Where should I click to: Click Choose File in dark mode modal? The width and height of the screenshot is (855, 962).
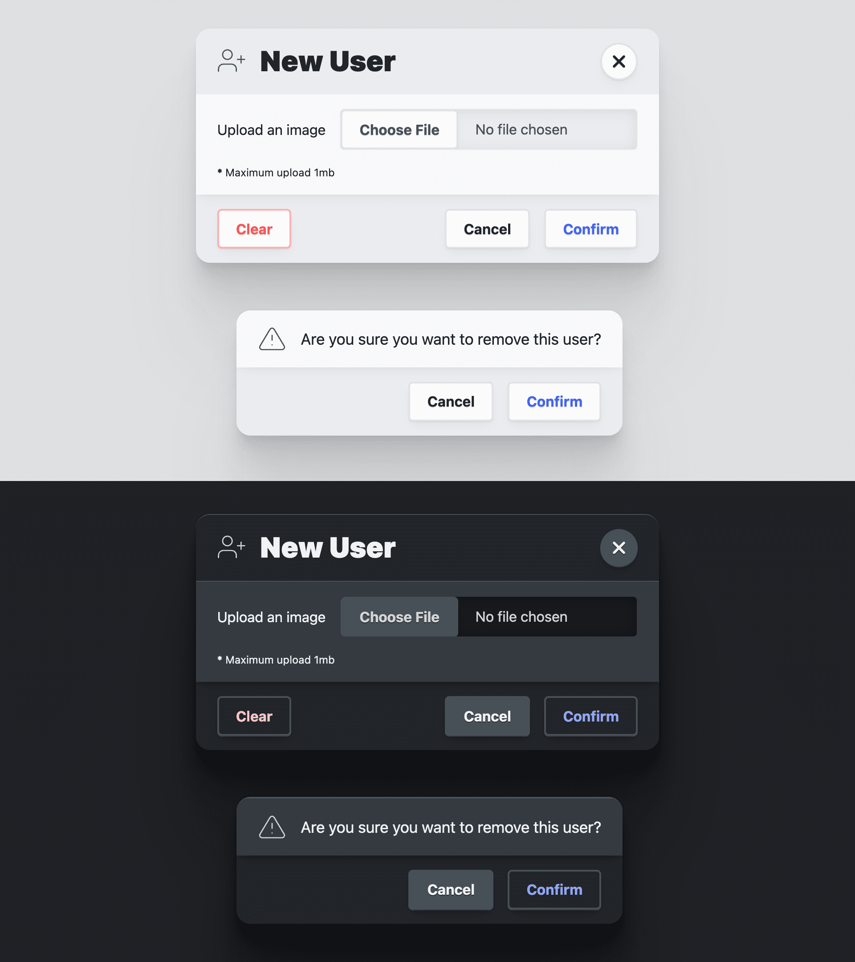[399, 616]
